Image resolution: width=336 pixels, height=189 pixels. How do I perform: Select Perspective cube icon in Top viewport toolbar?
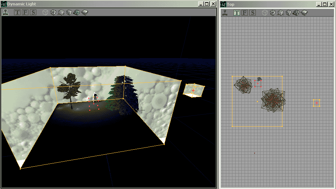(x=265, y=13)
